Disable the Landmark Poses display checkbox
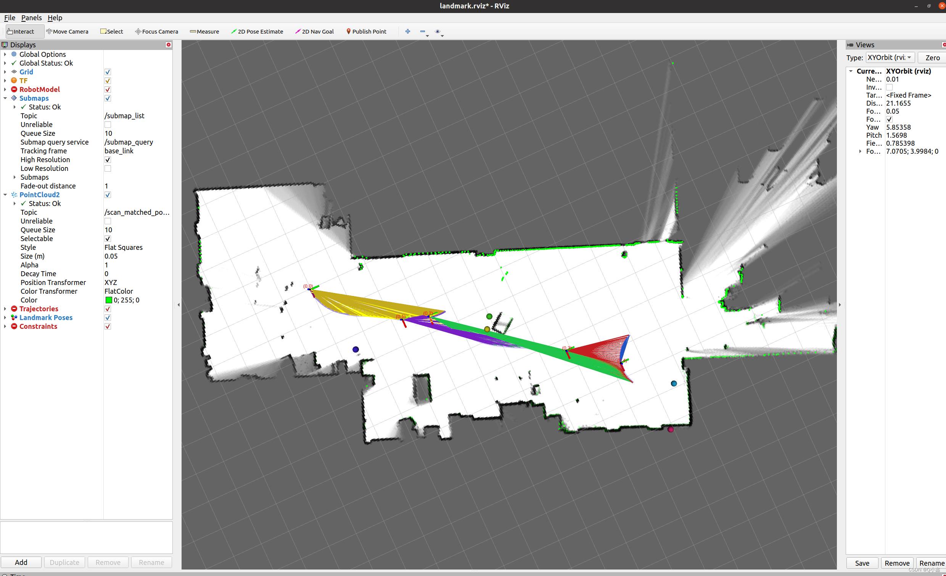Viewport: 946px width, 576px height. (x=108, y=318)
